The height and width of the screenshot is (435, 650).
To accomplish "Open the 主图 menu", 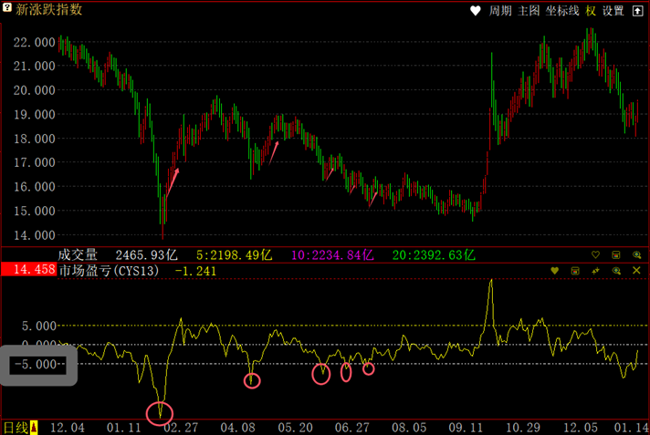I will tap(529, 11).
